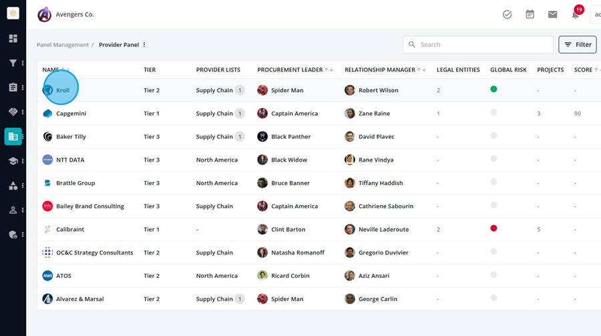Click Neville Laderoute in Calibraint row
601x336 pixels.
click(384, 229)
